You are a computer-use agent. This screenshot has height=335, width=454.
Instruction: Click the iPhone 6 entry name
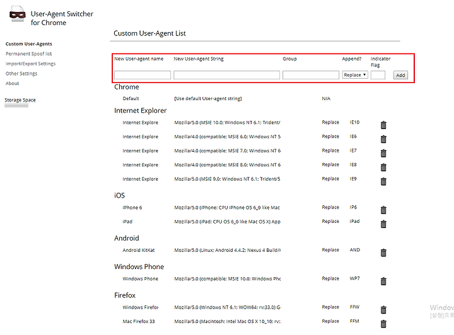coord(132,208)
